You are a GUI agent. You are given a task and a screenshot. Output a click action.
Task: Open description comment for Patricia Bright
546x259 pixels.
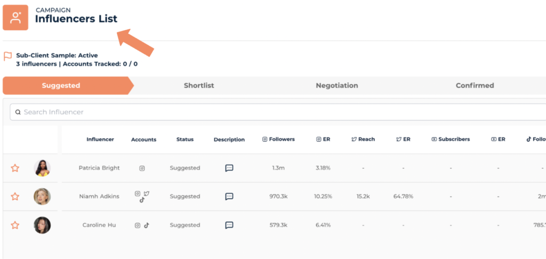point(229,168)
